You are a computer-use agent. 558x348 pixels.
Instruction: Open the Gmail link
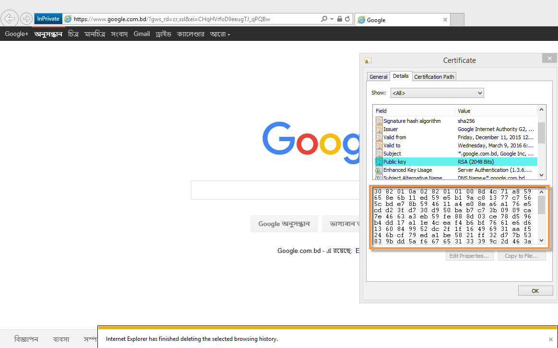pos(142,34)
